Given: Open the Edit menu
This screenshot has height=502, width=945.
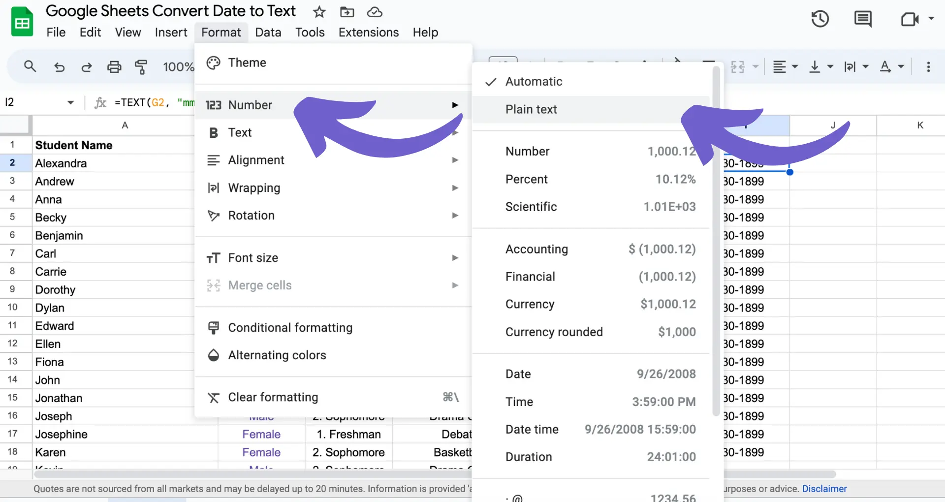Looking at the screenshot, I should (x=90, y=32).
